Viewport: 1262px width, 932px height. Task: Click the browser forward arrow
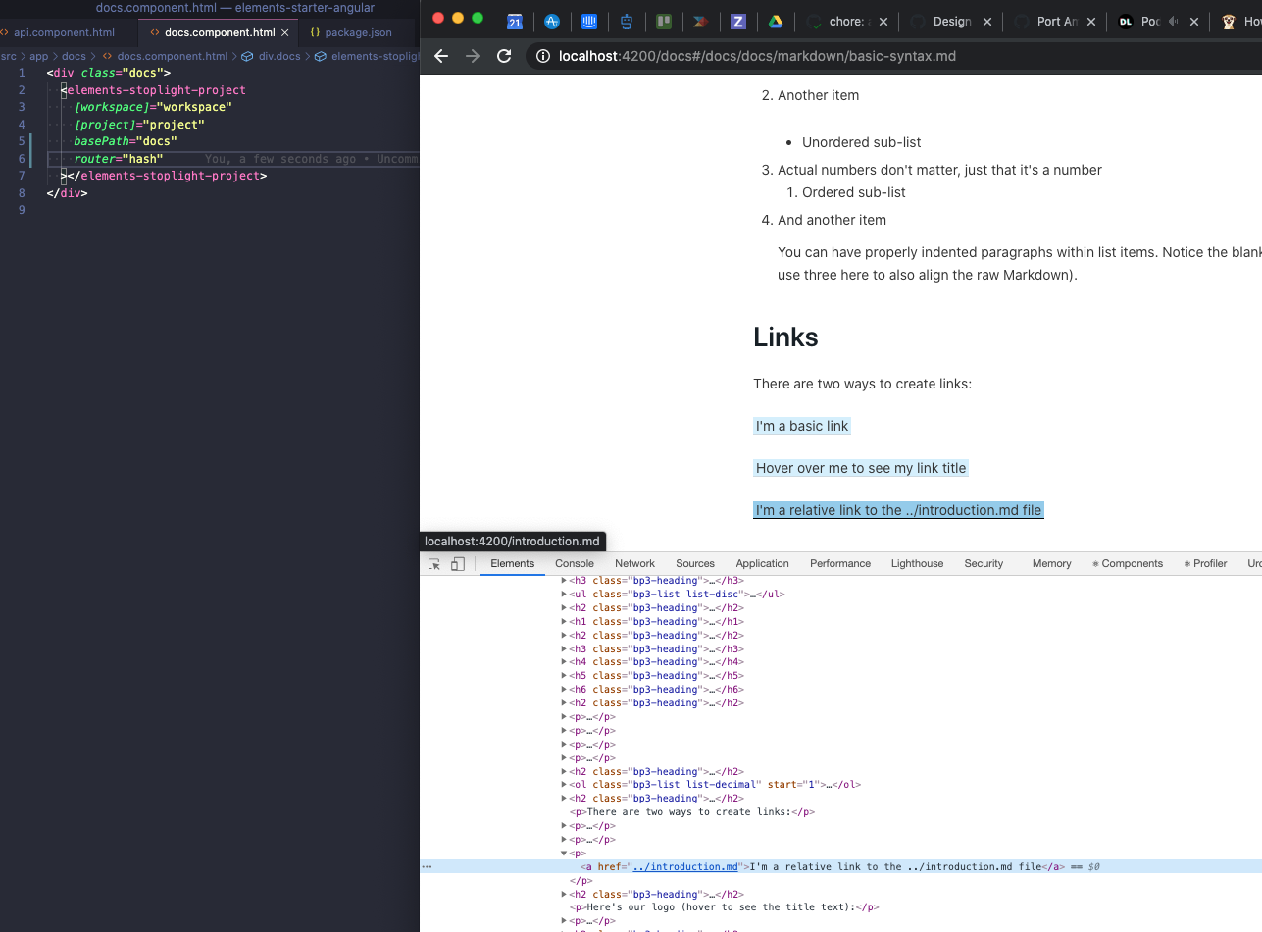[x=472, y=56]
